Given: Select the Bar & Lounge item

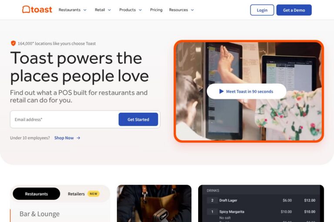Looking at the screenshot, I should click(40, 214).
